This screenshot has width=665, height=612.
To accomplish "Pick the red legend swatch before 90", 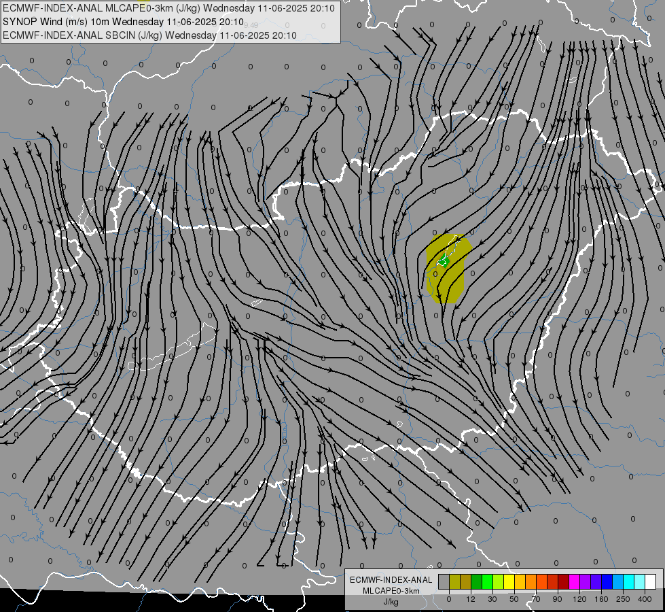I will [x=553, y=581].
